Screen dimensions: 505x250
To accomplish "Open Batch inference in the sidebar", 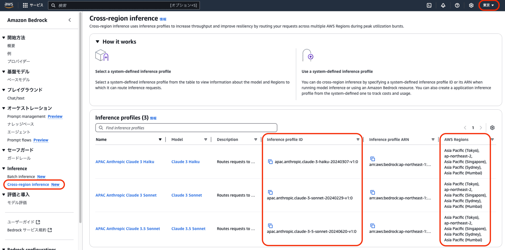I will 21,177.
